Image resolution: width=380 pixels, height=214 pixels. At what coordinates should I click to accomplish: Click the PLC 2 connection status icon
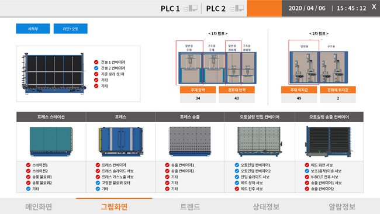tap(237, 9)
